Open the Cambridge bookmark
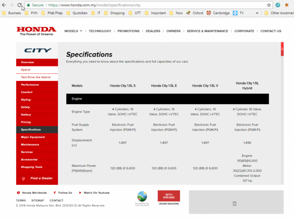This screenshot has width=294, height=220. [218, 13]
